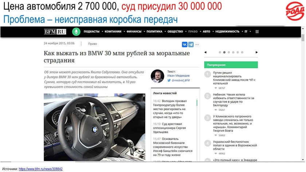Viewport: 306px width, 172px height.
Task: Go to next carousel slide arrow
Action: [256, 52]
